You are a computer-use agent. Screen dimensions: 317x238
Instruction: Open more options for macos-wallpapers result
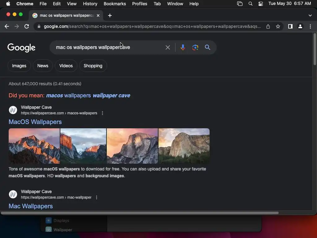coord(102,113)
